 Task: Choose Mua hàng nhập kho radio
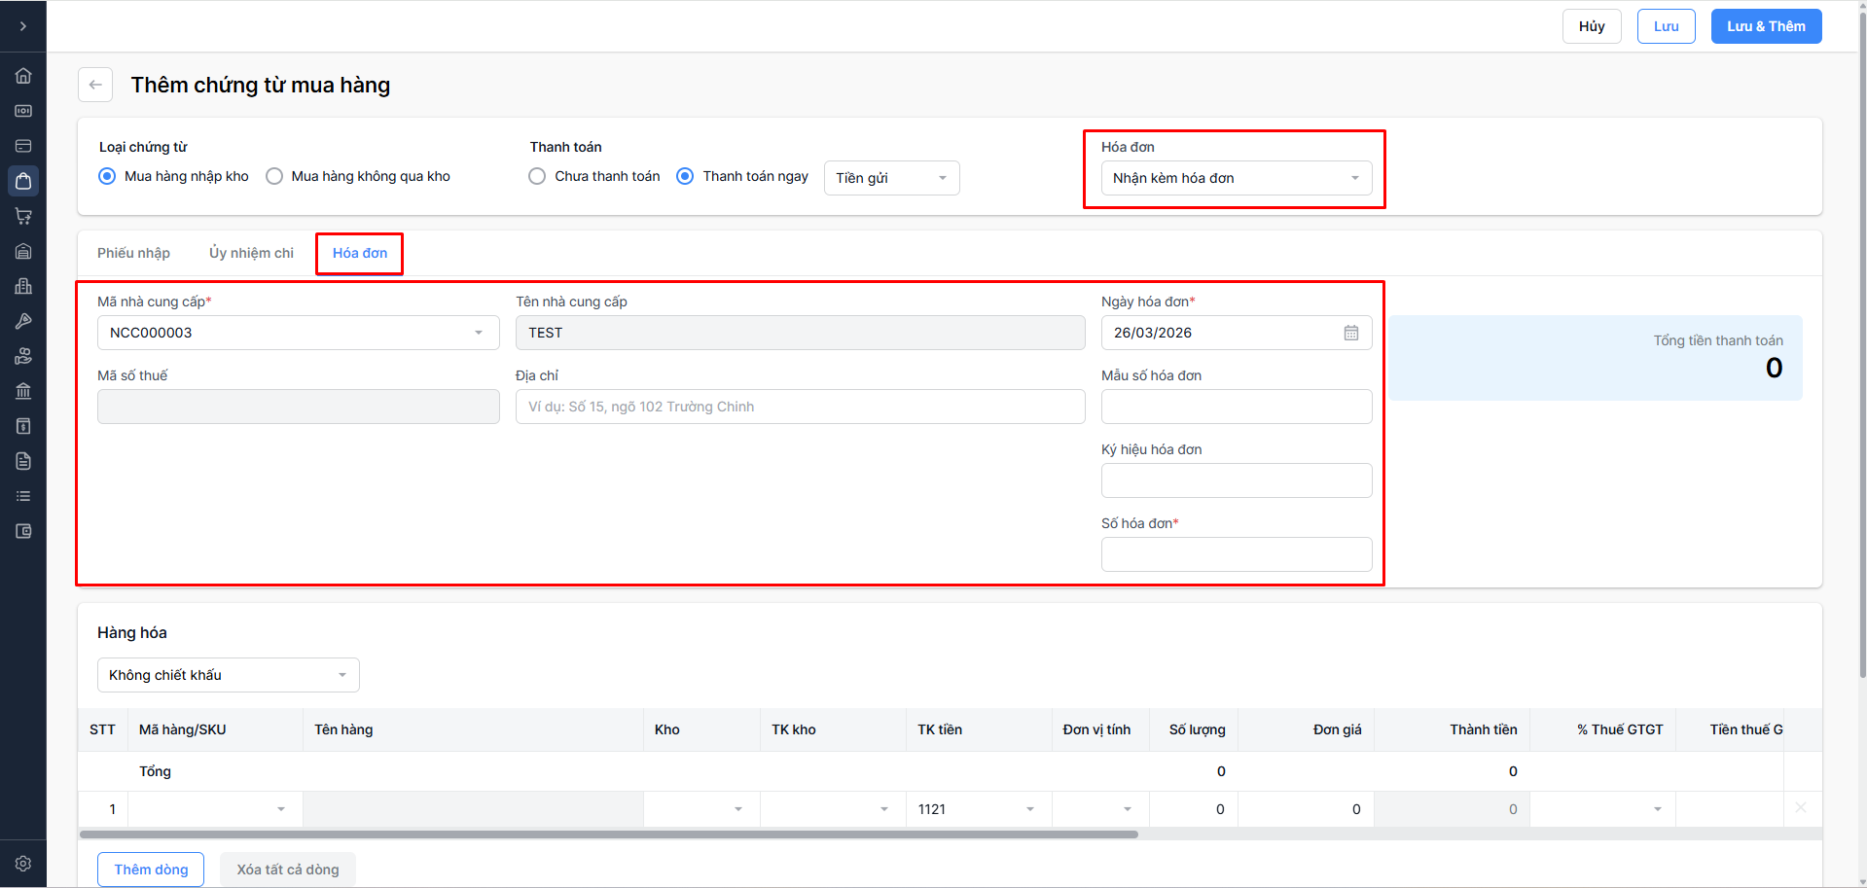pyautogui.click(x=107, y=176)
